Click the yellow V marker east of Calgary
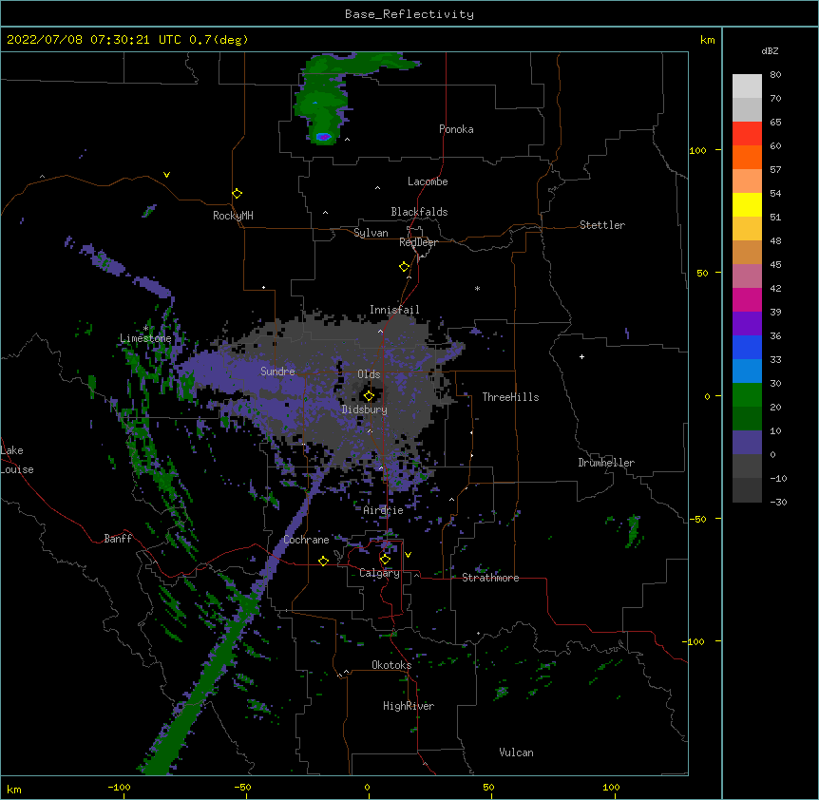Viewport: 819px width, 800px height. click(408, 555)
